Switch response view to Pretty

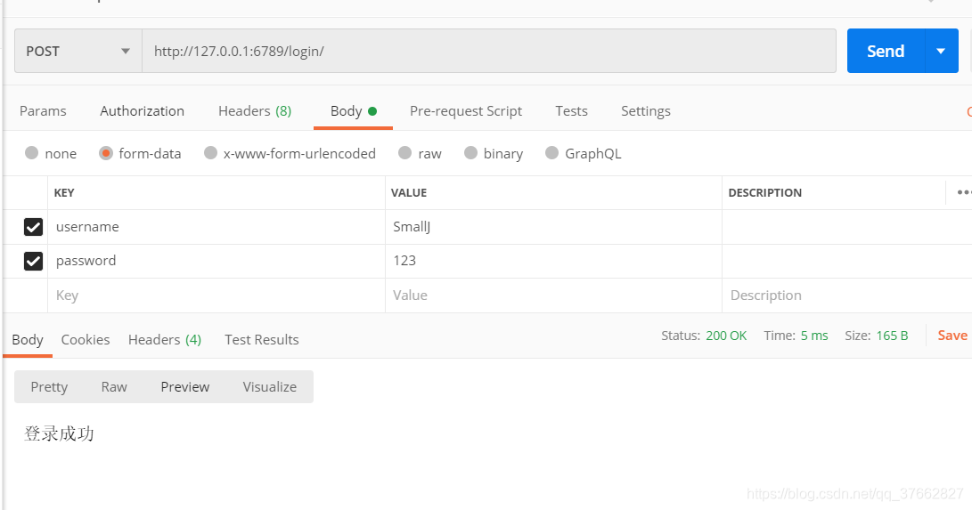[x=49, y=387]
